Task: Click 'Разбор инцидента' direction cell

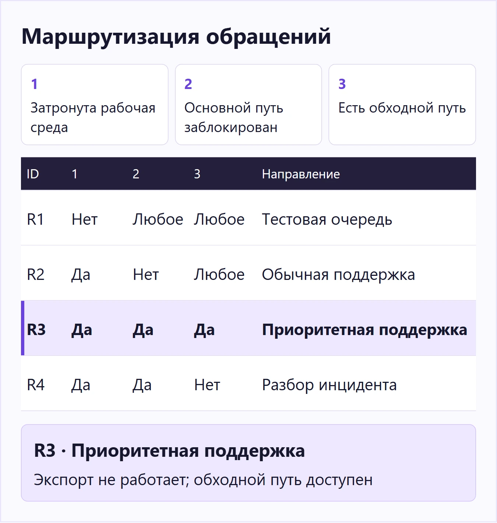Action: point(329,385)
